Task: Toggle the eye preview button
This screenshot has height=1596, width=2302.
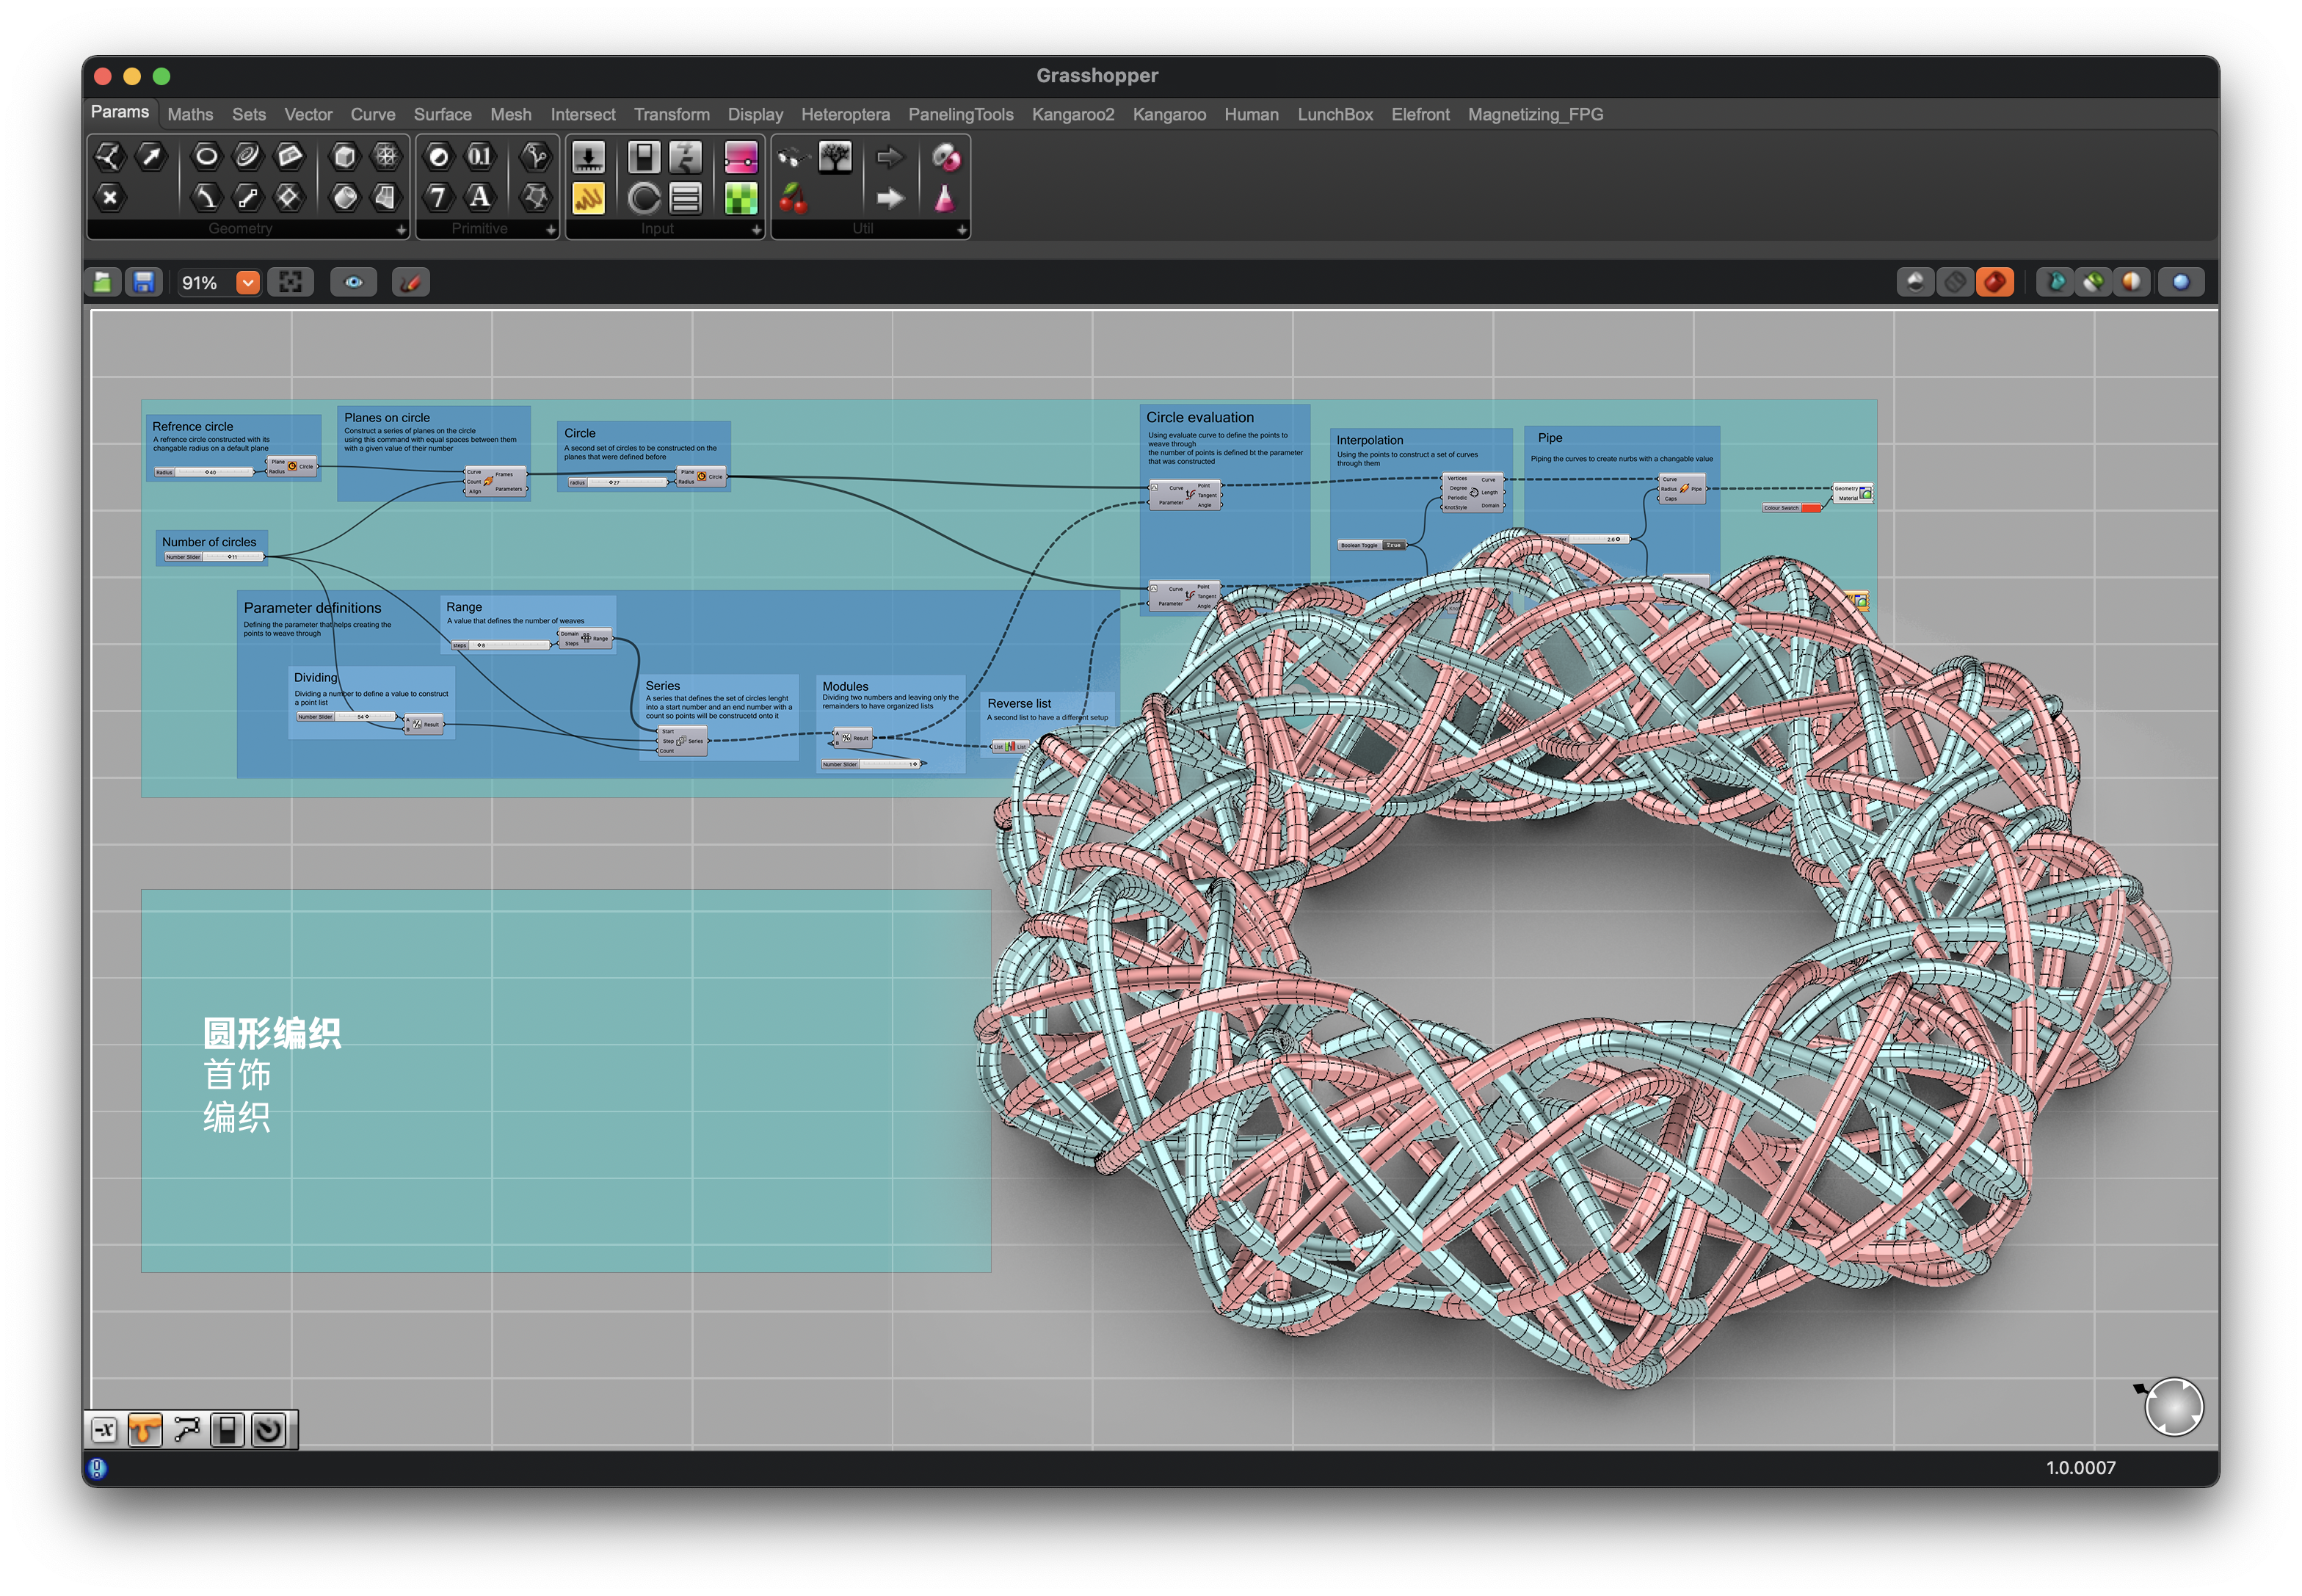Action: click(x=353, y=283)
